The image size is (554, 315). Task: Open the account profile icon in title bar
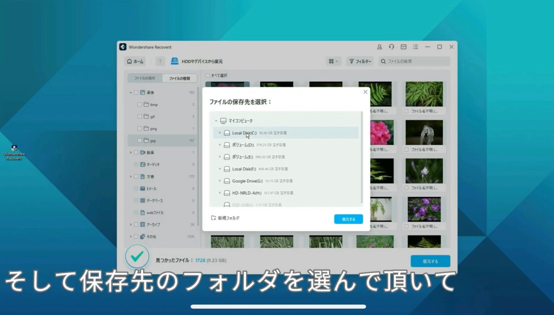tap(379, 47)
